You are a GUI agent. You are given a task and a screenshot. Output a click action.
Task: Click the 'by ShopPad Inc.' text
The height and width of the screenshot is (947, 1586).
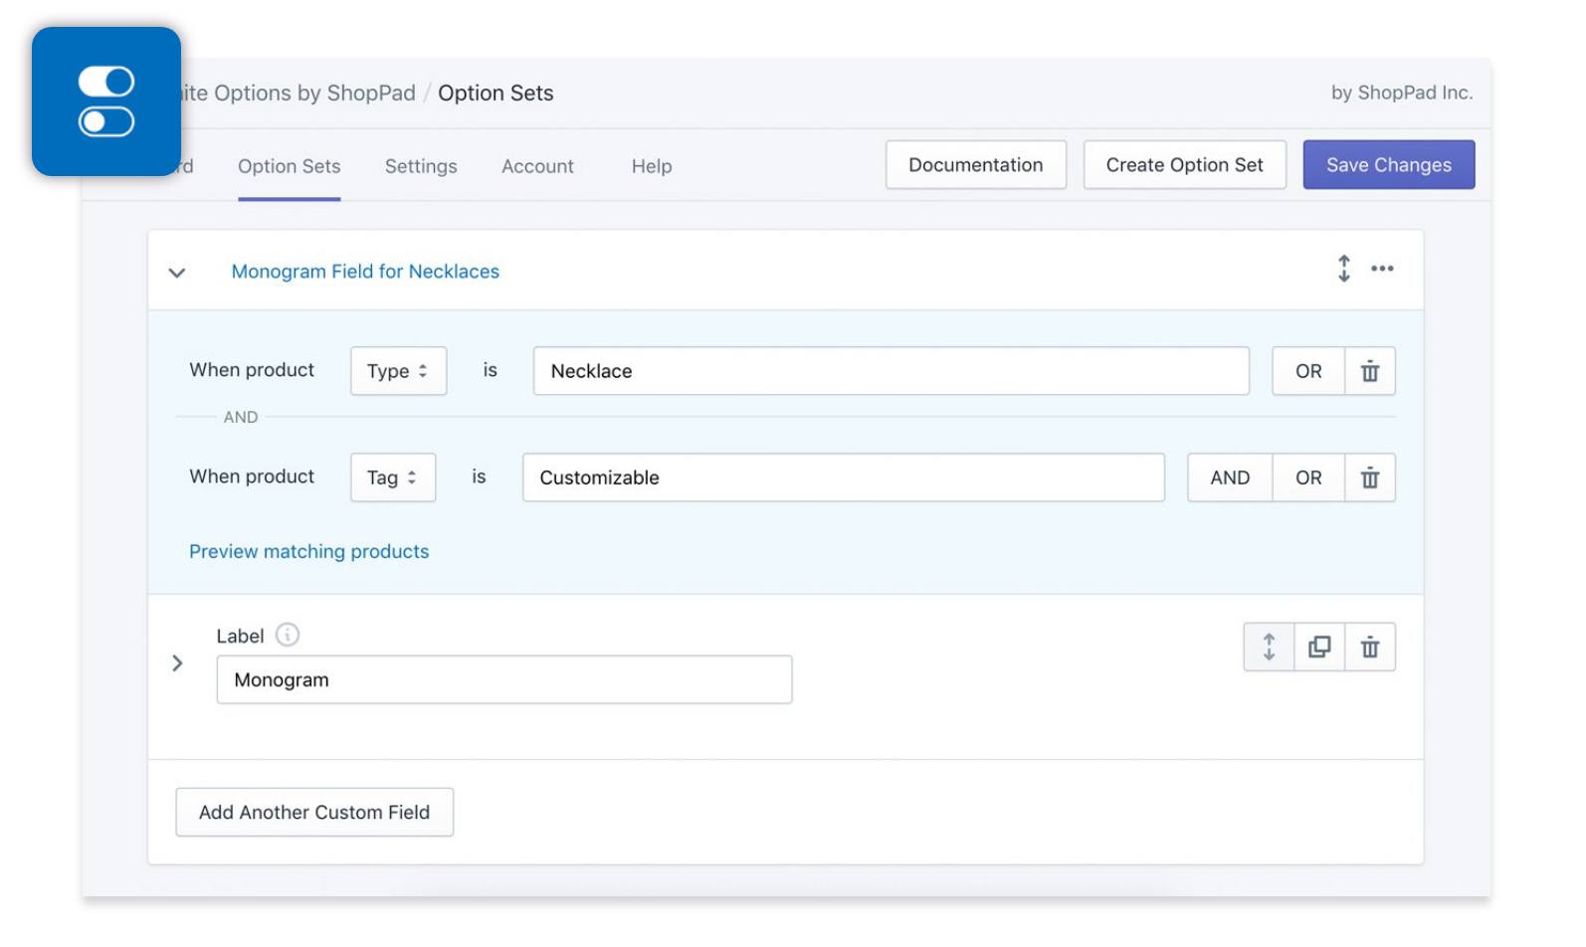coord(1402,93)
